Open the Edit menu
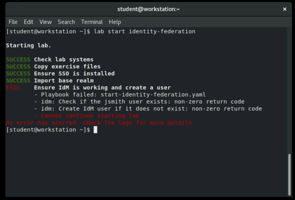The height and width of the screenshot is (200, 295). [29, 22]
